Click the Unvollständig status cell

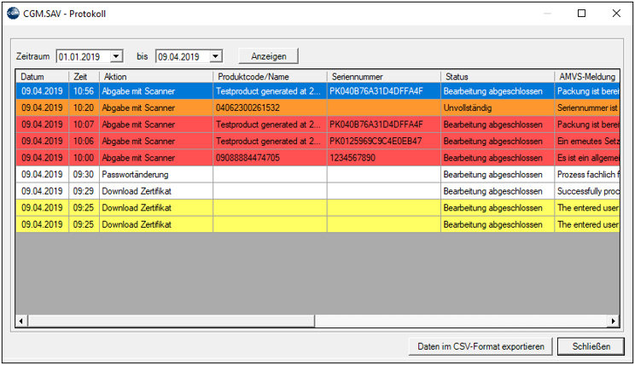pos(498,107)
